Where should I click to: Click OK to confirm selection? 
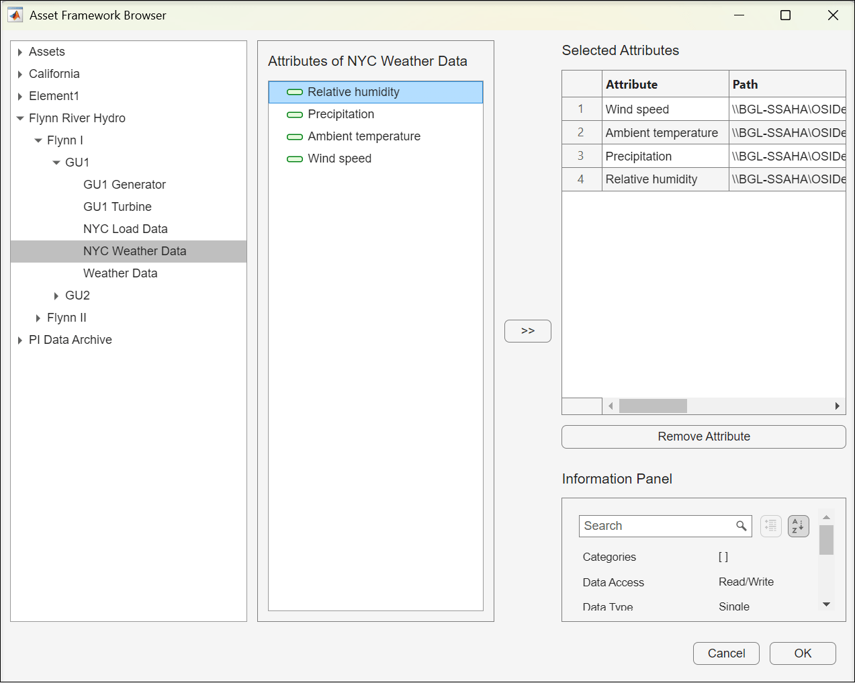(x=802, y=653)
